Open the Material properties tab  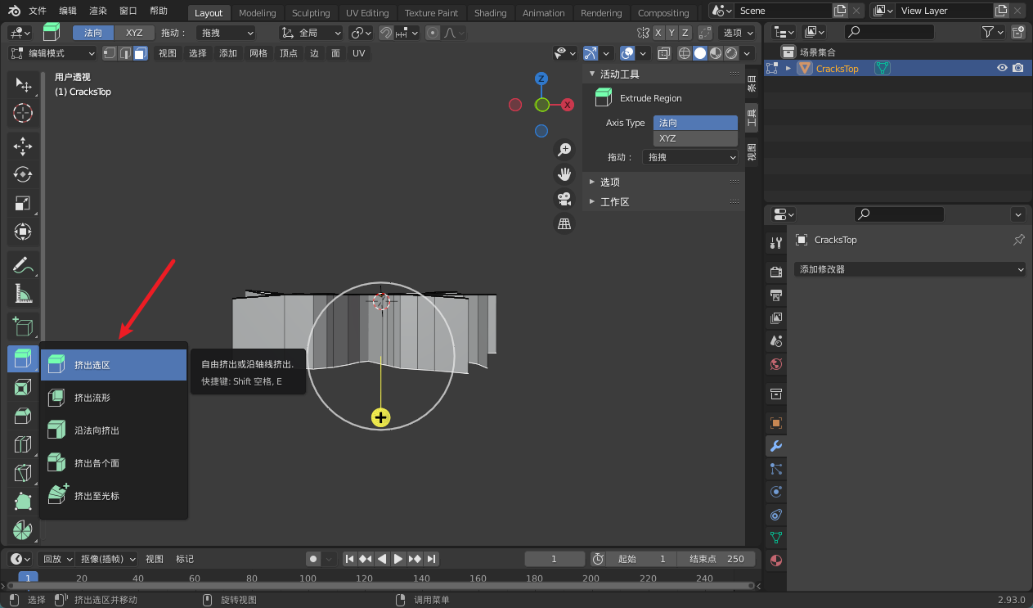click(776, 561)
